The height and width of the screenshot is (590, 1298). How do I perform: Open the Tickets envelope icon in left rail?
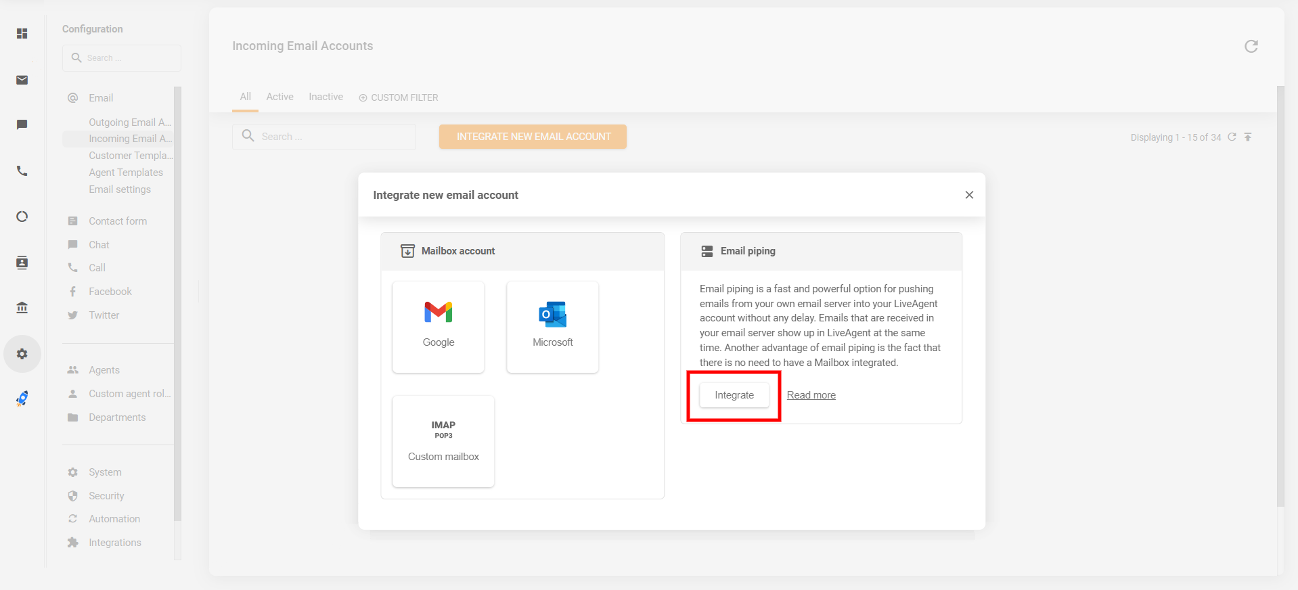(22, 80)
